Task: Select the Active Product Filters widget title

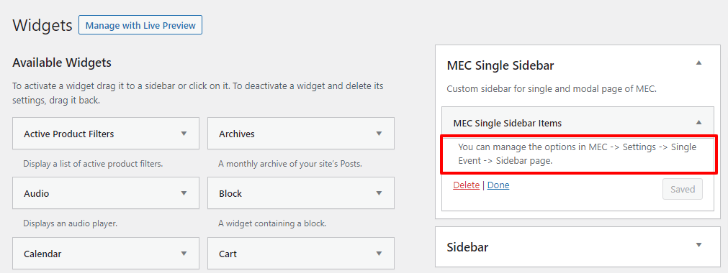Action: [68, 134]
